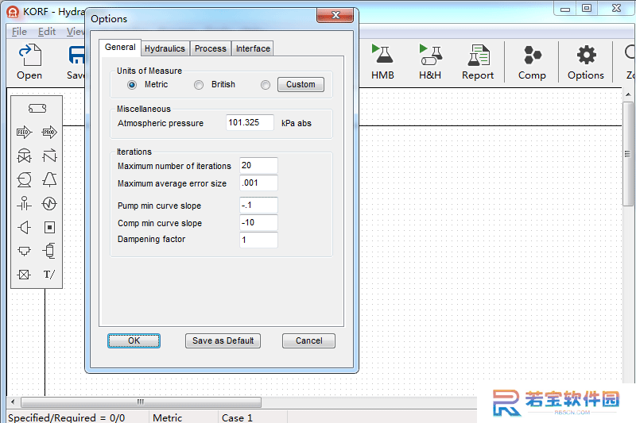Edit the Dampening factor field
The width and height of the screenshot is (636, 423).
[x=258, y=240]
